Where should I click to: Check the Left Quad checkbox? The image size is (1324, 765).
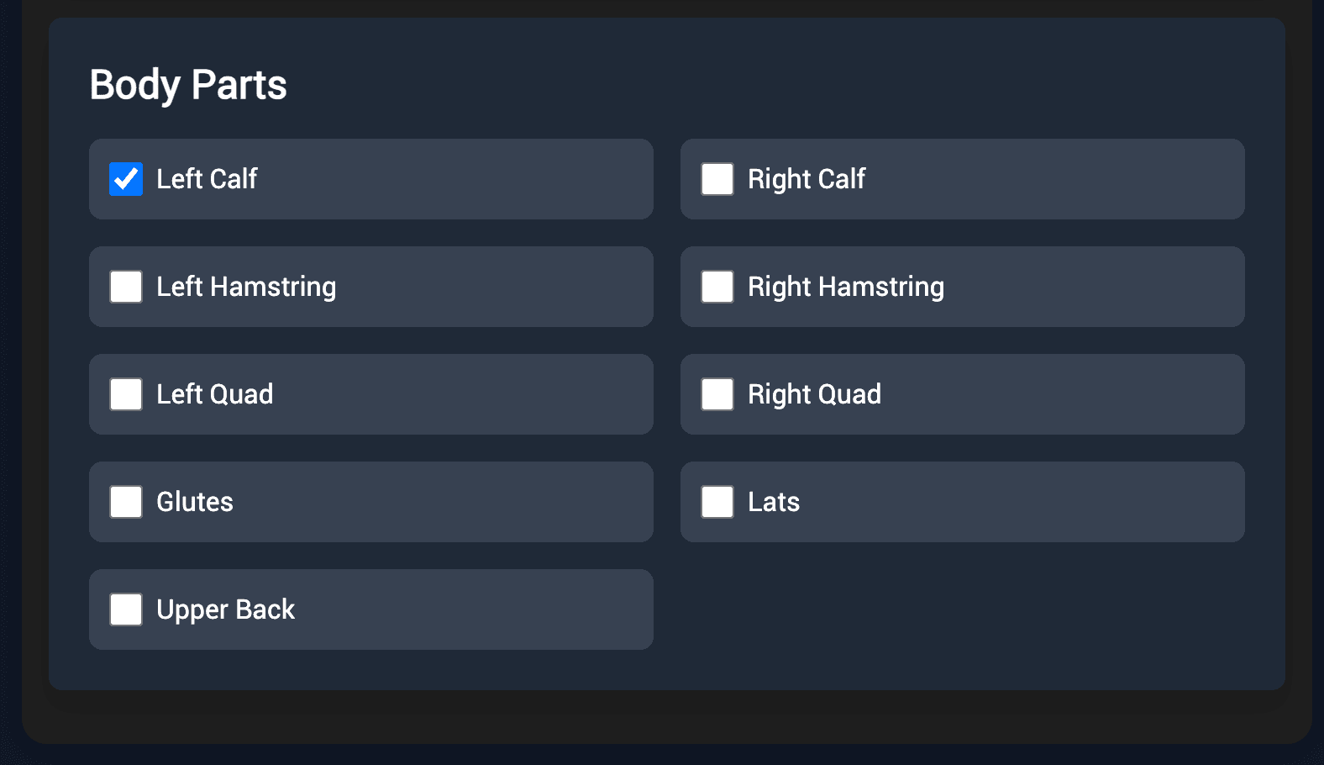[125, 394]
